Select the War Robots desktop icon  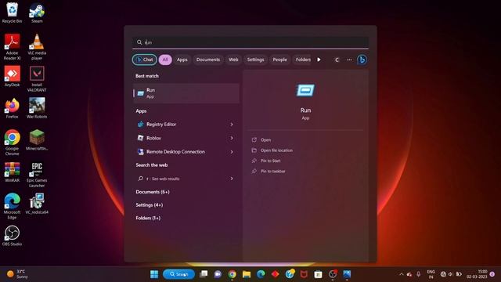(x=37, y=108)
